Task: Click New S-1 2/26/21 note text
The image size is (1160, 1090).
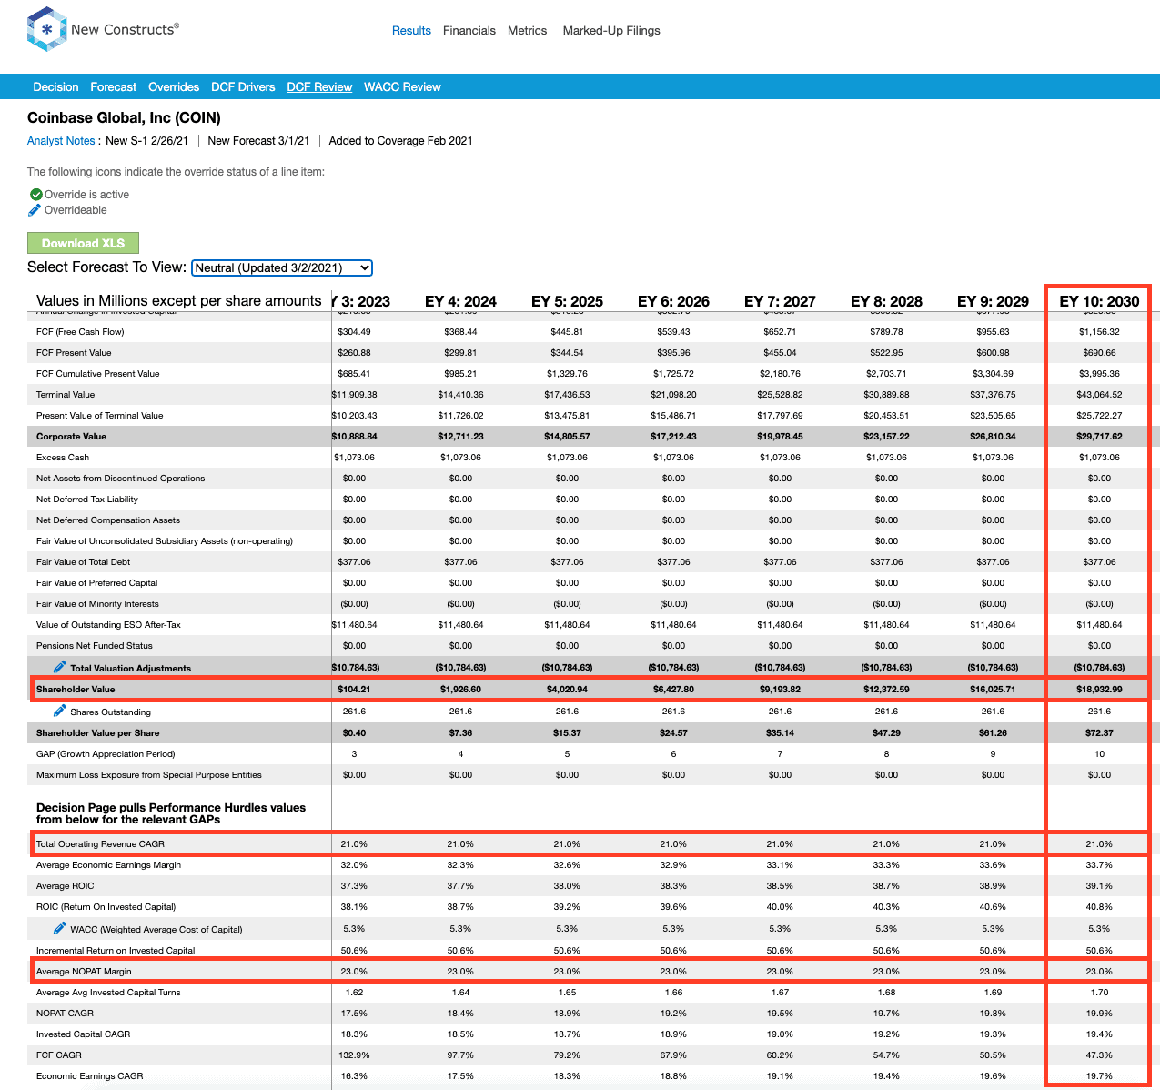Action: point(147,141)
